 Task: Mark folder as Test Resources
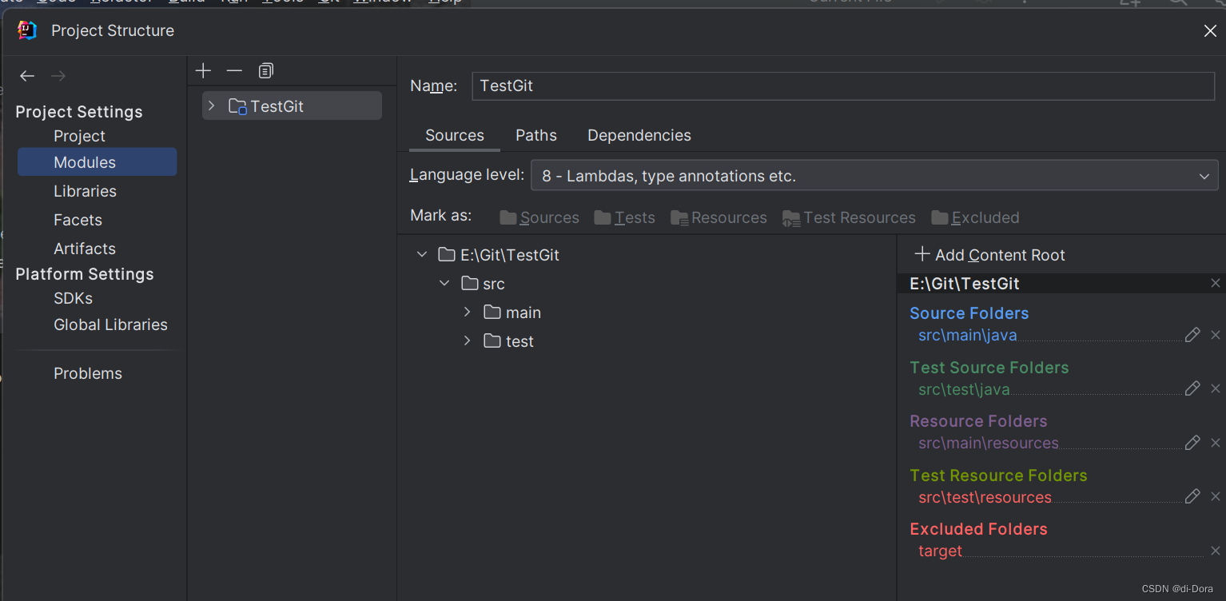click(849, 217)
